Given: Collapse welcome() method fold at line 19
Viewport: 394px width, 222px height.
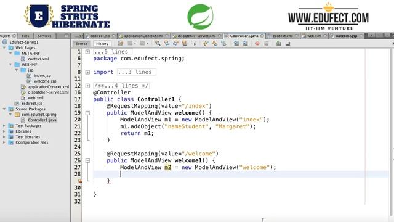Looking at the screenshot, I should [87, 113].
